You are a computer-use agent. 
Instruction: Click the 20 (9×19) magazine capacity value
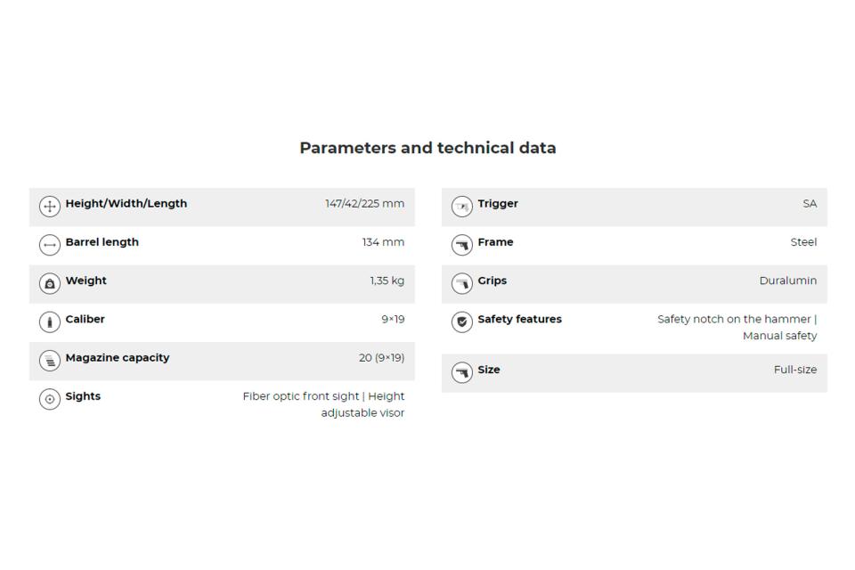click(x=381, y=358)
